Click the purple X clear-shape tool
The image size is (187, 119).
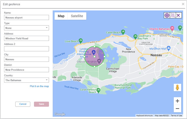point(178,15)
